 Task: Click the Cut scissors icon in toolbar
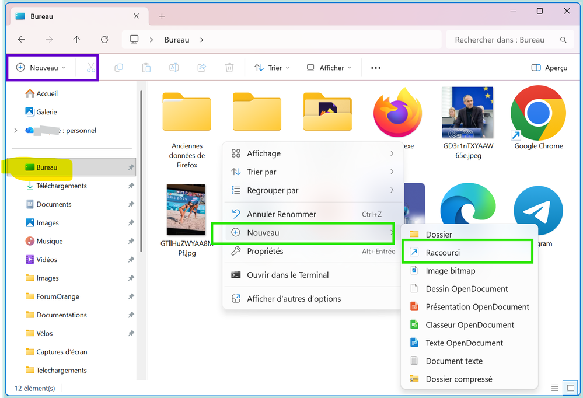pyautogui.click(x=90, y=68)
